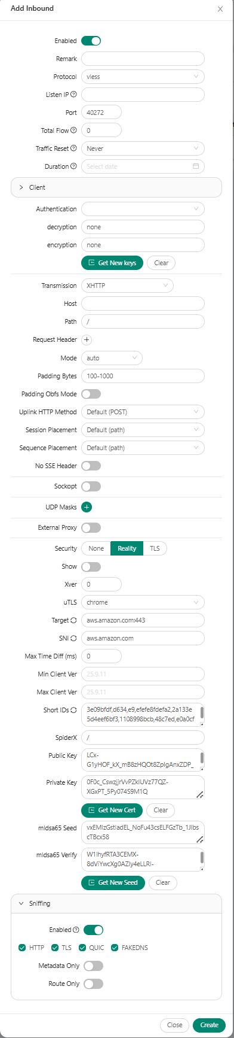Click the Duration help icon
Image resolution: width=234 pixels, height=1038 pixels.
coord(73,166)
